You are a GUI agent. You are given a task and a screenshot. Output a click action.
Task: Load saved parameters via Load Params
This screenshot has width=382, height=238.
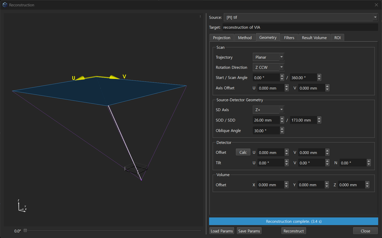222,231
